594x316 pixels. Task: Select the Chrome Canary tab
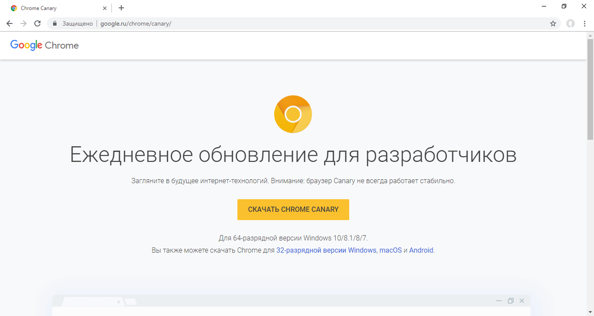tap(58, 8)
